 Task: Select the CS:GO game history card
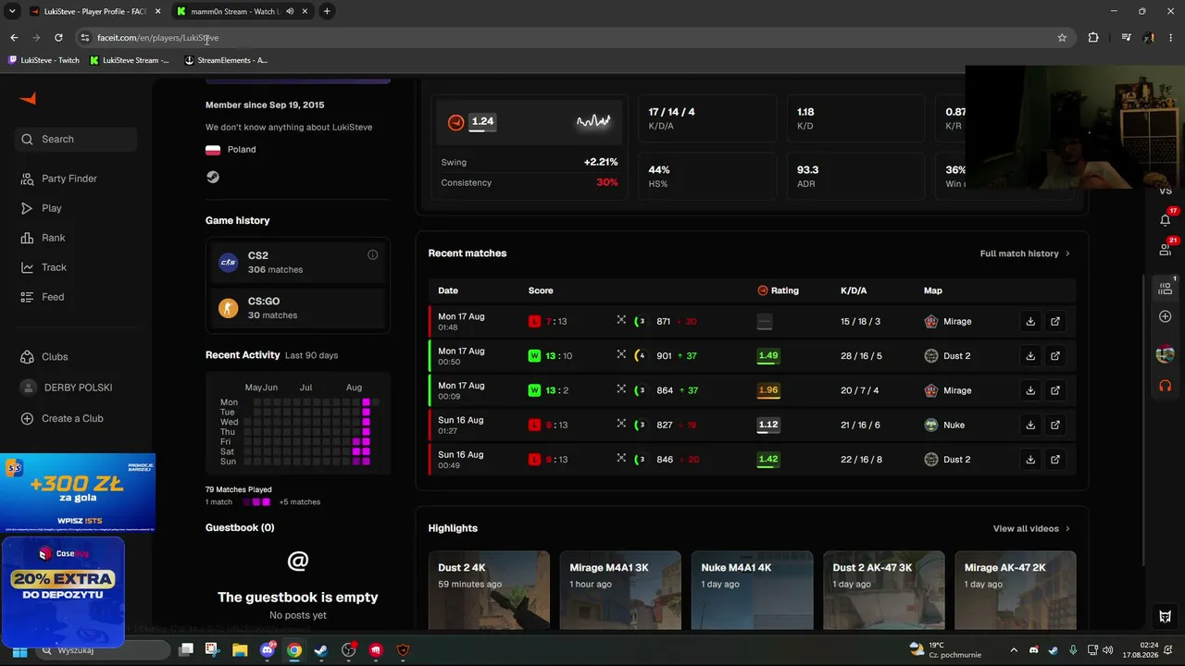point(298,308)
